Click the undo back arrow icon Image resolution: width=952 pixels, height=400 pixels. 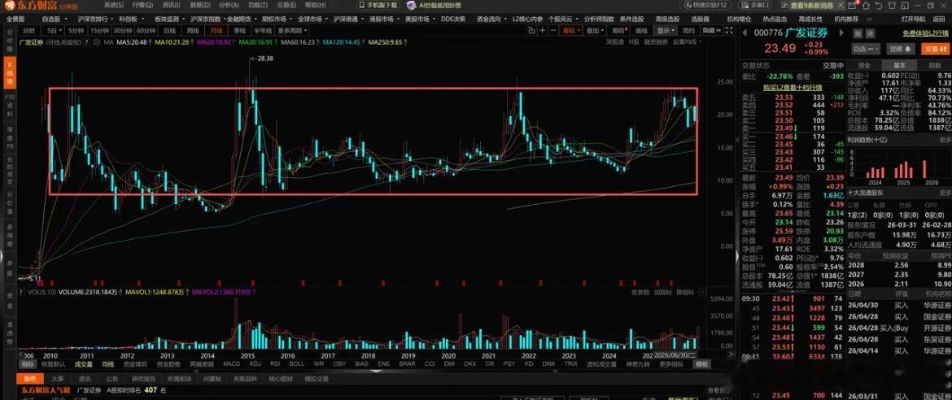[879, 6]
